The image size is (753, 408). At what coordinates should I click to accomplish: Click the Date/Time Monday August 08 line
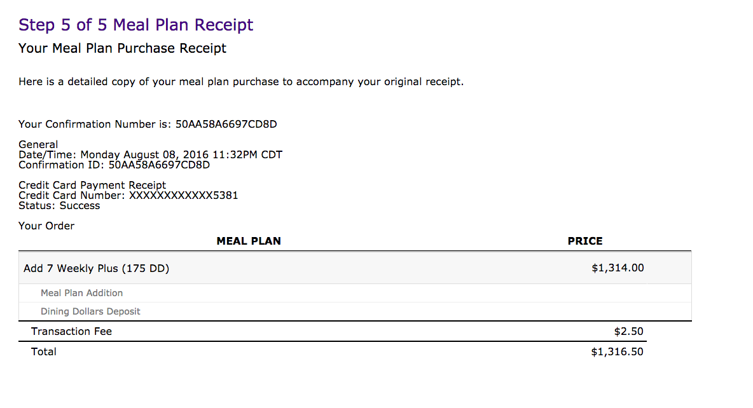(x=150, y=154)
